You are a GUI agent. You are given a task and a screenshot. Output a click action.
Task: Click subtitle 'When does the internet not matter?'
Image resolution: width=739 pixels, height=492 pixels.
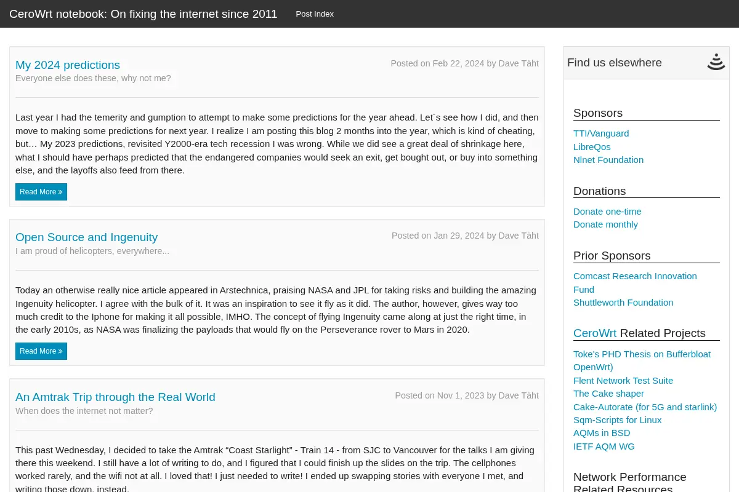[84, 411]
